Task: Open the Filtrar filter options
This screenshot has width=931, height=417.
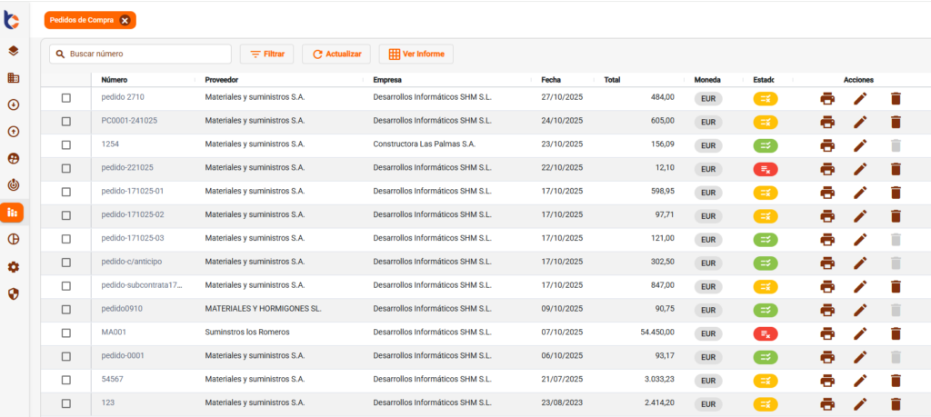Action: pos(266,55)
